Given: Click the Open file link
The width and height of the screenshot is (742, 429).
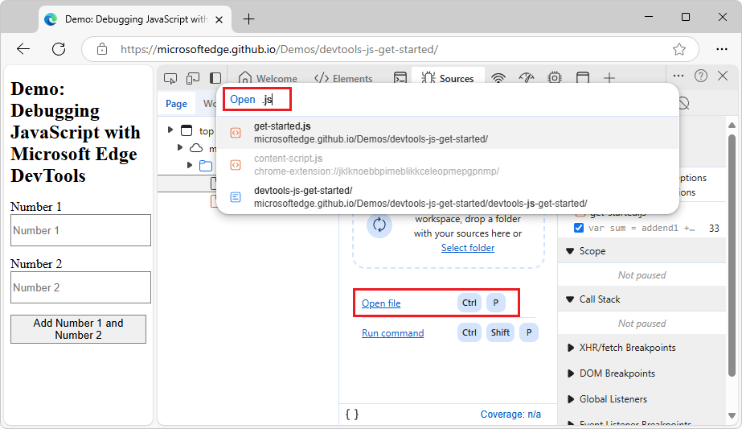Looking at the screenshot, I should click(x=381, y=303).
